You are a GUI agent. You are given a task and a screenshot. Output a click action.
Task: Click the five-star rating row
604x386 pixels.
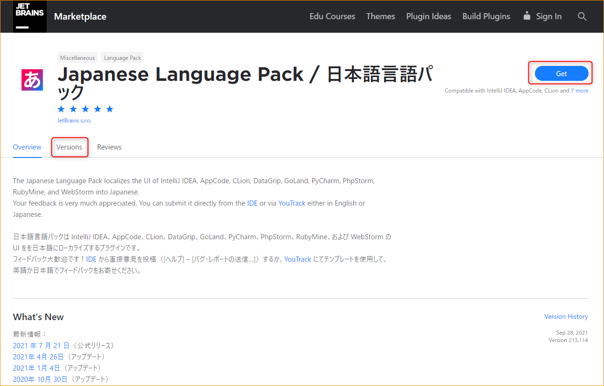click(85, 109)
